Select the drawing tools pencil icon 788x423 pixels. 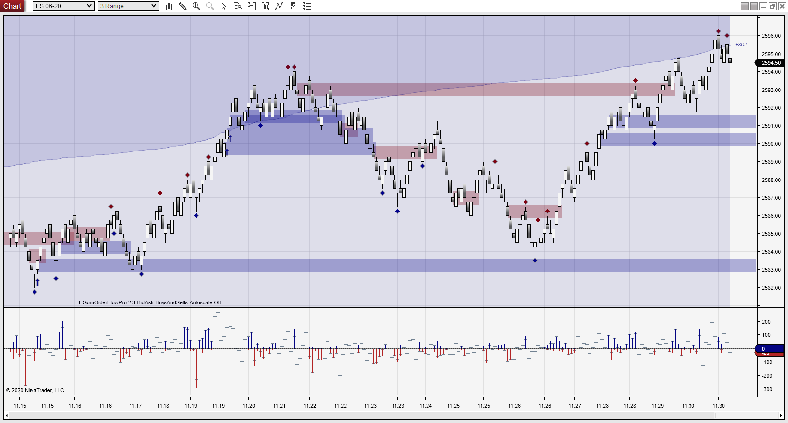[183, 6]
